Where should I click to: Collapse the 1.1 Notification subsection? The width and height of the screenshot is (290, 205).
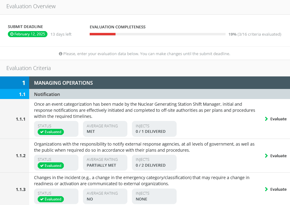click(x=47, y=94)
